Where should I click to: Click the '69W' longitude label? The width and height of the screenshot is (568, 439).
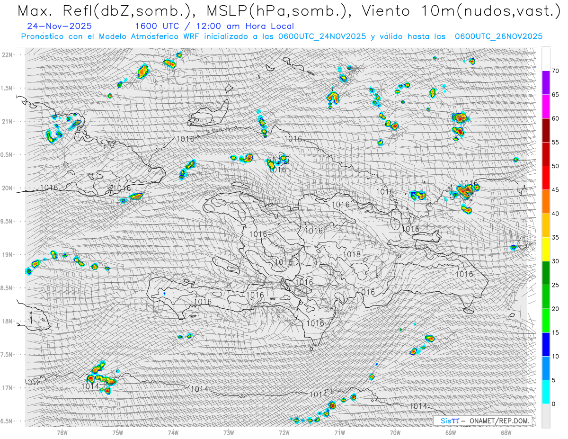click(450, 432)
